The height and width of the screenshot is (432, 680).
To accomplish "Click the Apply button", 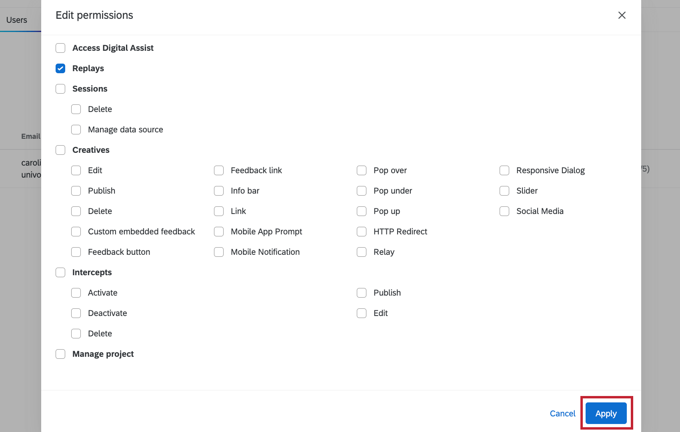I will tap(606, 413).
